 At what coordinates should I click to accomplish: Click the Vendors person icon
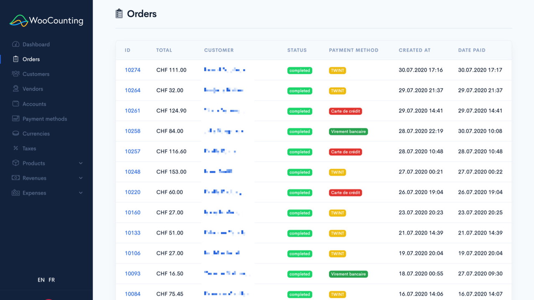[x=15, y=89]
